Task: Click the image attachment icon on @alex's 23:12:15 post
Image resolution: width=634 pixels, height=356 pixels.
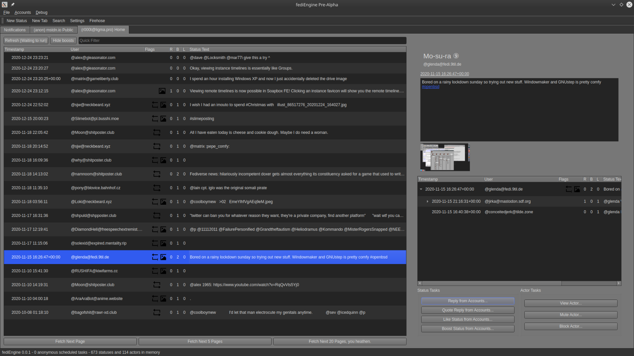Action: 162,91
